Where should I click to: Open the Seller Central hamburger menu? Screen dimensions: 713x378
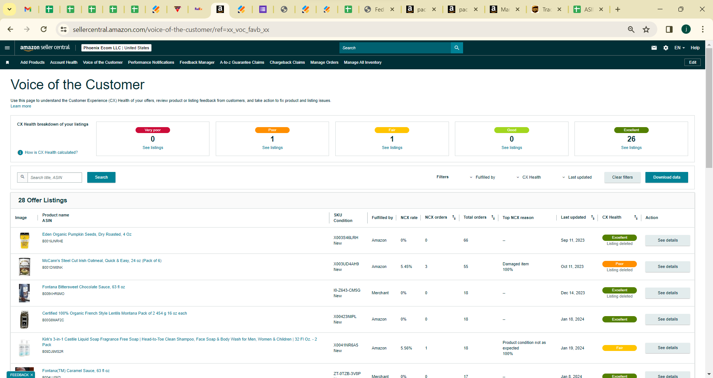tap(7, 48)
